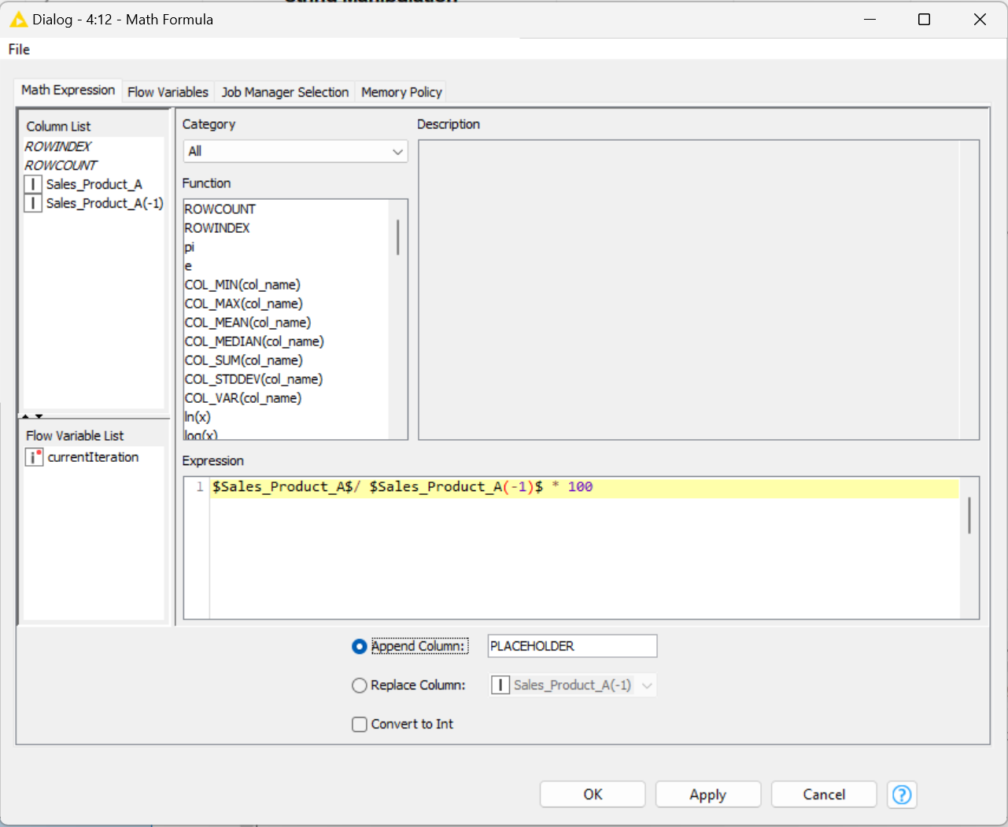1008x827 pixels.
Task: Click the Sales_Product_A(-1) column type icon
Action: pyautogui.click(x=33, y=203)
